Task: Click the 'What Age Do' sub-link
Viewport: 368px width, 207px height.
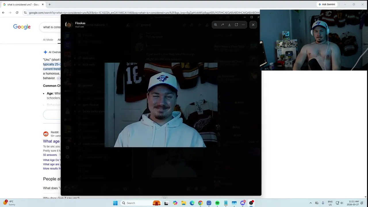Action: point(51,160)
